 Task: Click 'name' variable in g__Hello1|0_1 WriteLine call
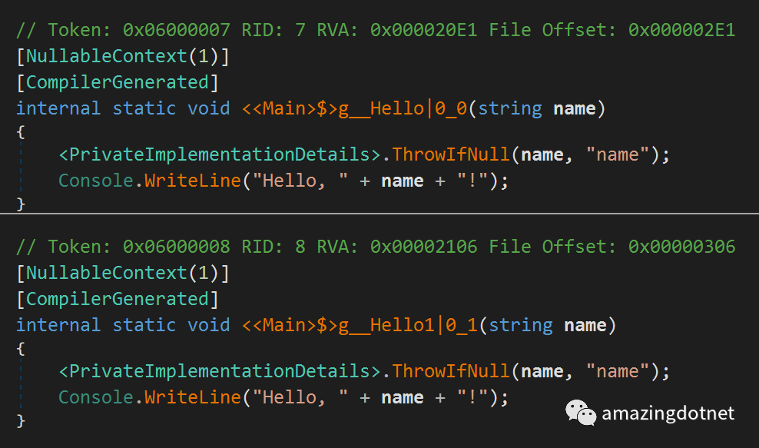tap(403, 397)
